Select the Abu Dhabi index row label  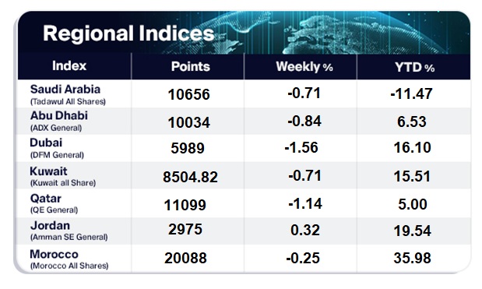coord(59,121)
